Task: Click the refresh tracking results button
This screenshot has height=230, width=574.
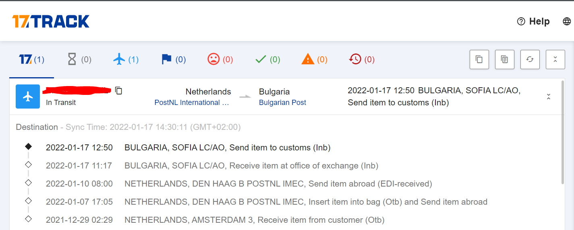Action: click(x=530, y=60)
